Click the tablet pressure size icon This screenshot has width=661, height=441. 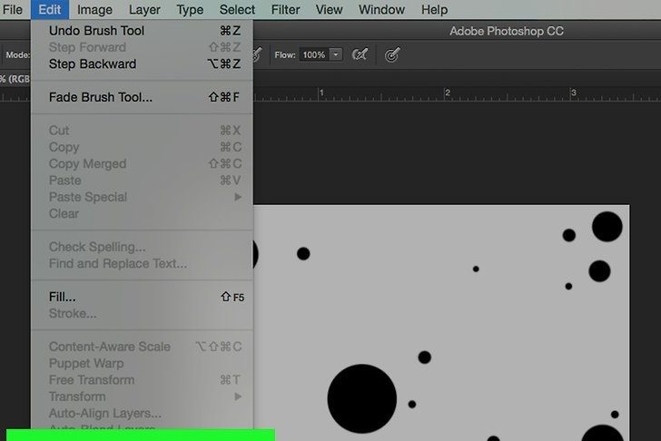tap(391, 54)
